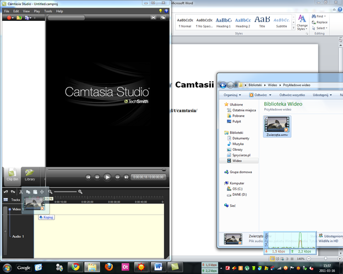
Task: Click the Undo icon in timeline toolbar
Action: [6, 192]
